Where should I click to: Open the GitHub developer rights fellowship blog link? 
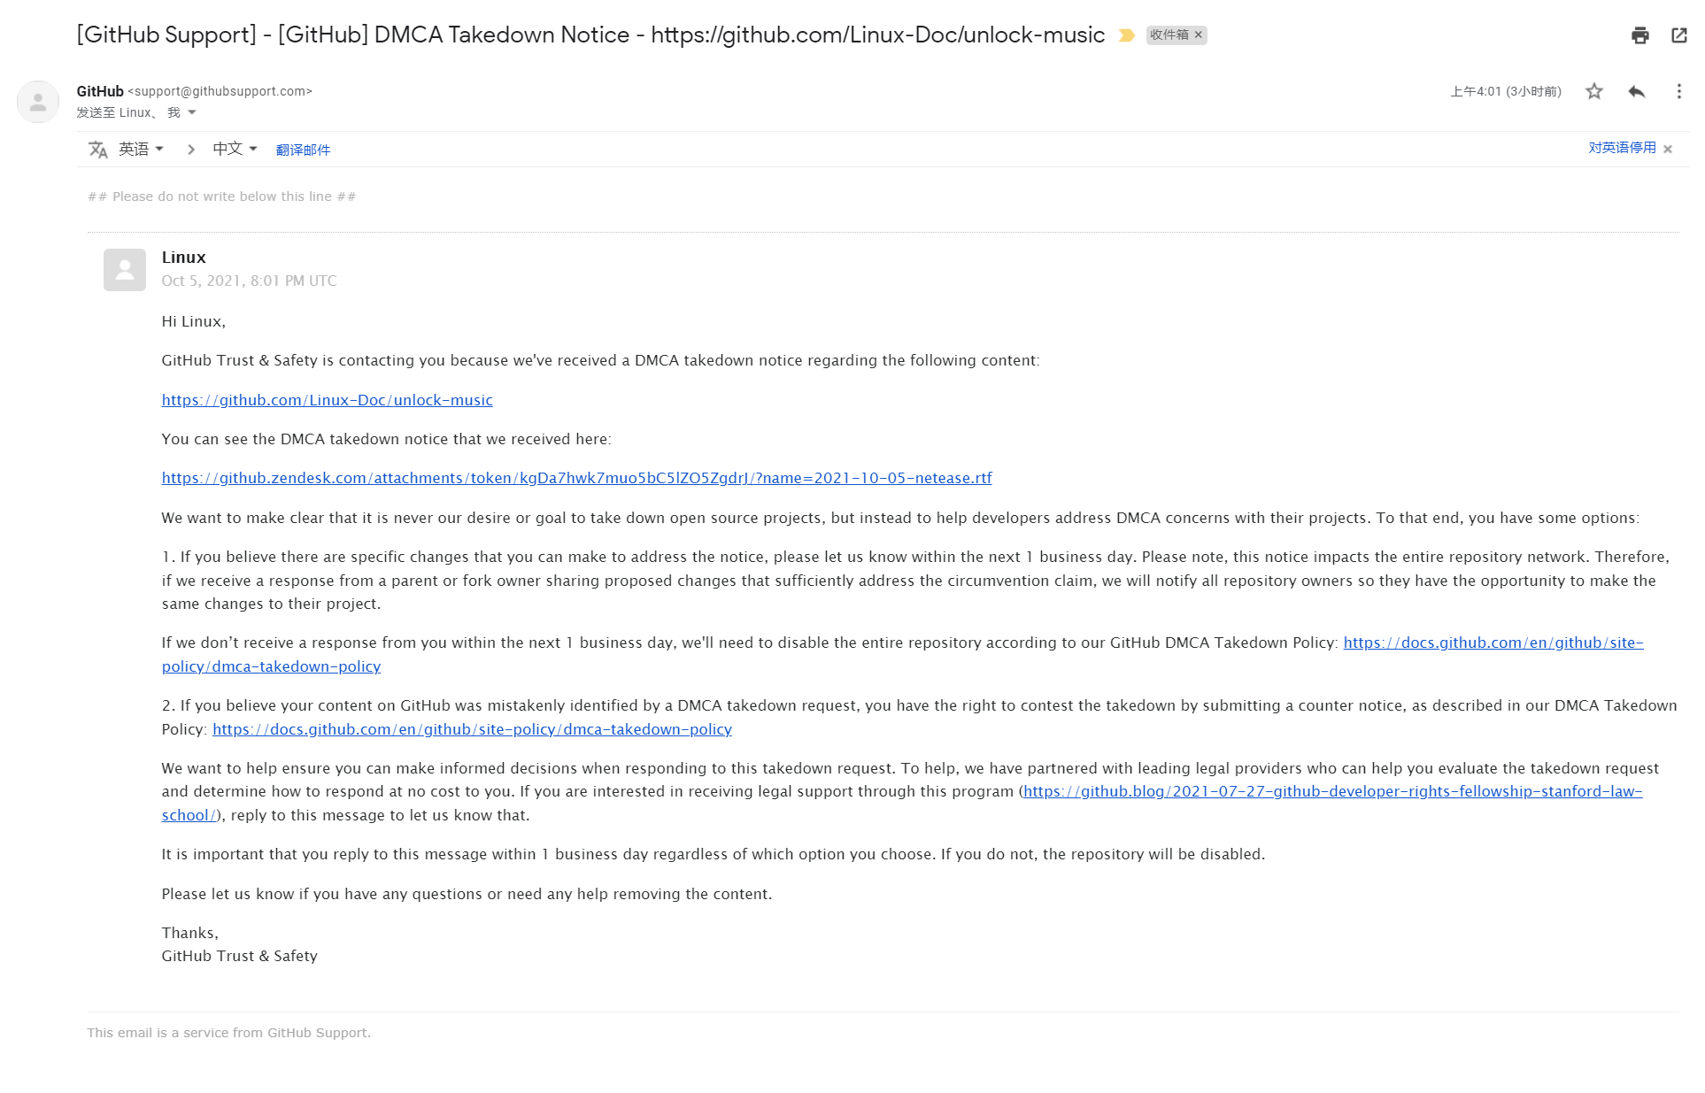click(x=1332, y=791)
